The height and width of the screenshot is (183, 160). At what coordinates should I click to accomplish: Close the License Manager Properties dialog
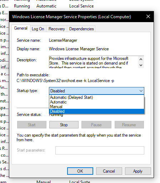pos(148,16)
